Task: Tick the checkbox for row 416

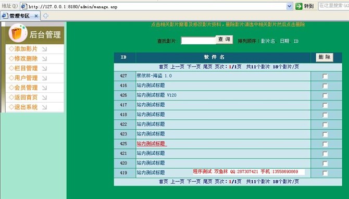Action: (325, 86)
